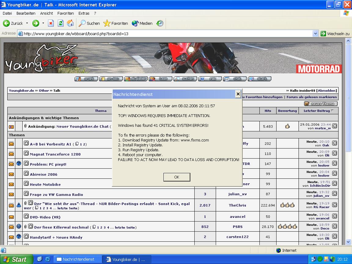Open thread Abireise 2006
This screenshot has width=352, height=264.
point(44,174)
